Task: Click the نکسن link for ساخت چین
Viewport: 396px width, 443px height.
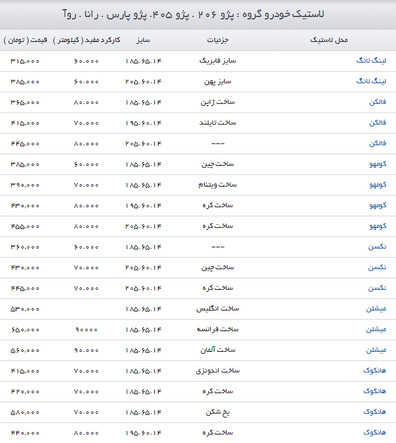Action: [x=377, y=267]
